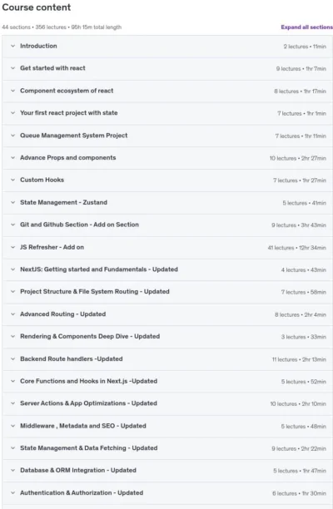Click chevron next to State Management - Zustand
Viewport: 333px width, 509px height.
[13, 202]
